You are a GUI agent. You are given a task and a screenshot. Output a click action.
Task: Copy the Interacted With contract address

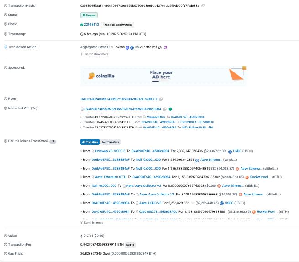(165, 109)
